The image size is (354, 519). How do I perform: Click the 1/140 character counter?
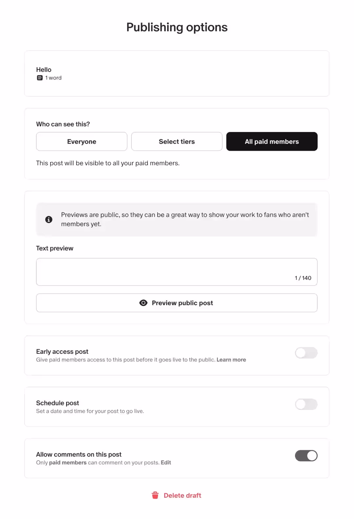coord(303,278)
